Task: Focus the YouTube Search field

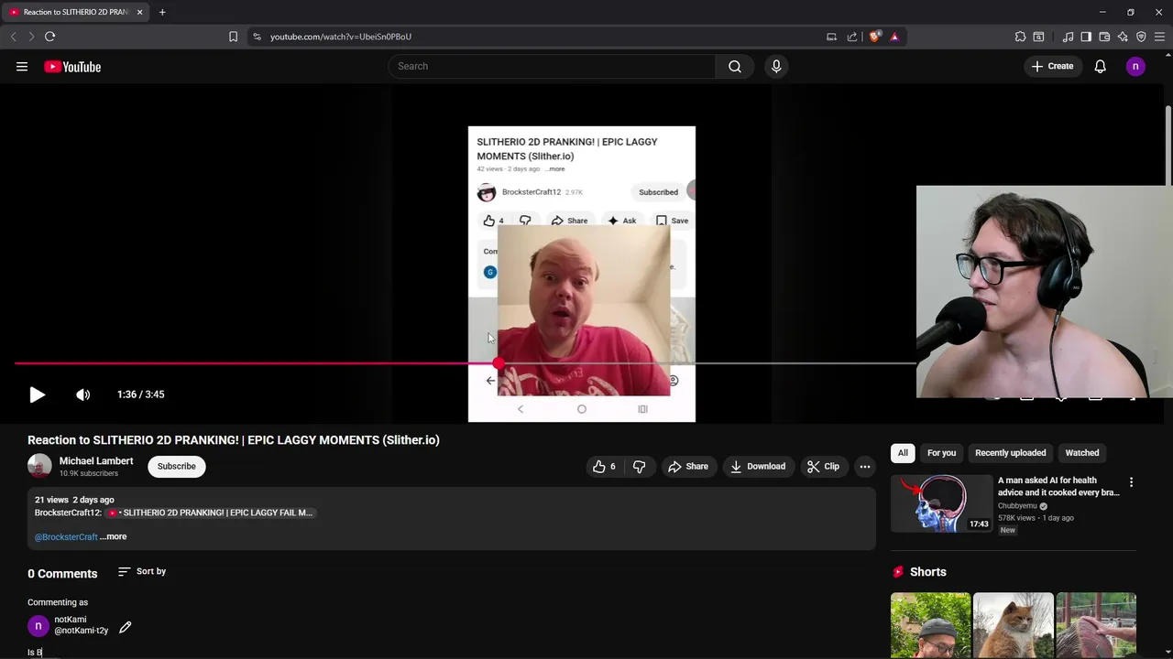Action: pyautogui.click(x=553, y=66)
